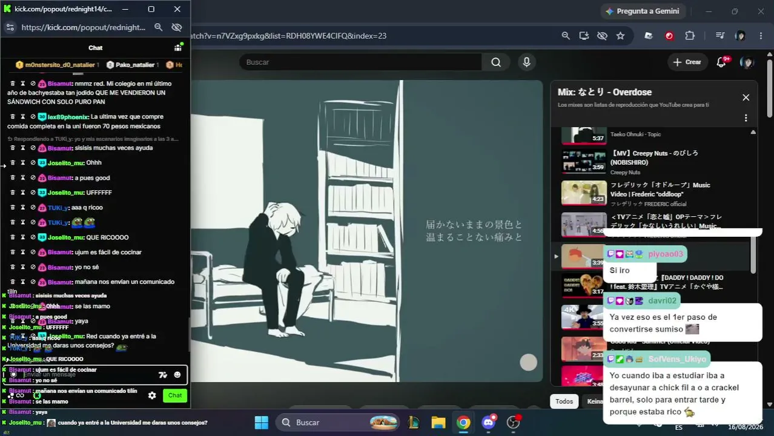Screen dimensions: 774x436
Task: Click Pregunta a Gemini button
Action: tap(642, 11)
